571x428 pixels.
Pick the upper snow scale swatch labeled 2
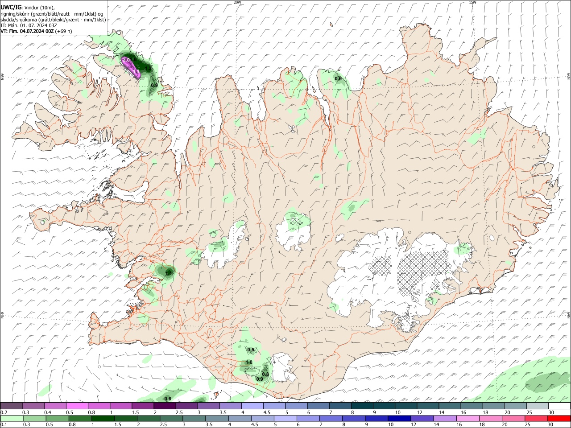coord(165,406)
